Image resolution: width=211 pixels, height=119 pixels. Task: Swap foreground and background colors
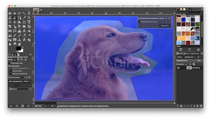coord(23,48)
